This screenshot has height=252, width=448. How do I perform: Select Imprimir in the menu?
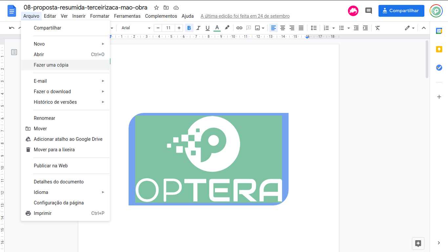point(65,213)
